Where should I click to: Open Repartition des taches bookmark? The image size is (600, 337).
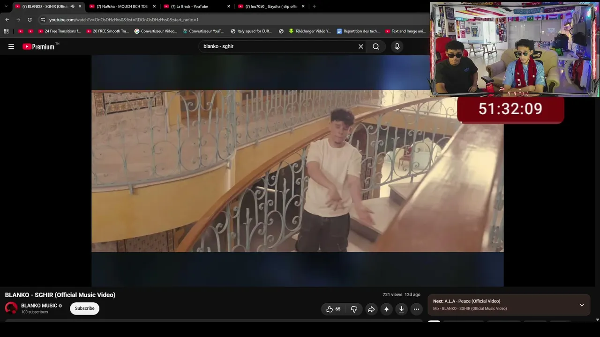point(358,31)
